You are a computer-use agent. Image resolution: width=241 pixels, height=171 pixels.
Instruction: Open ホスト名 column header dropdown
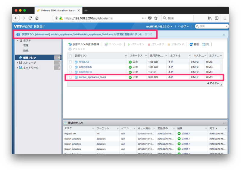pyautogui.click(x=190, y=55)
